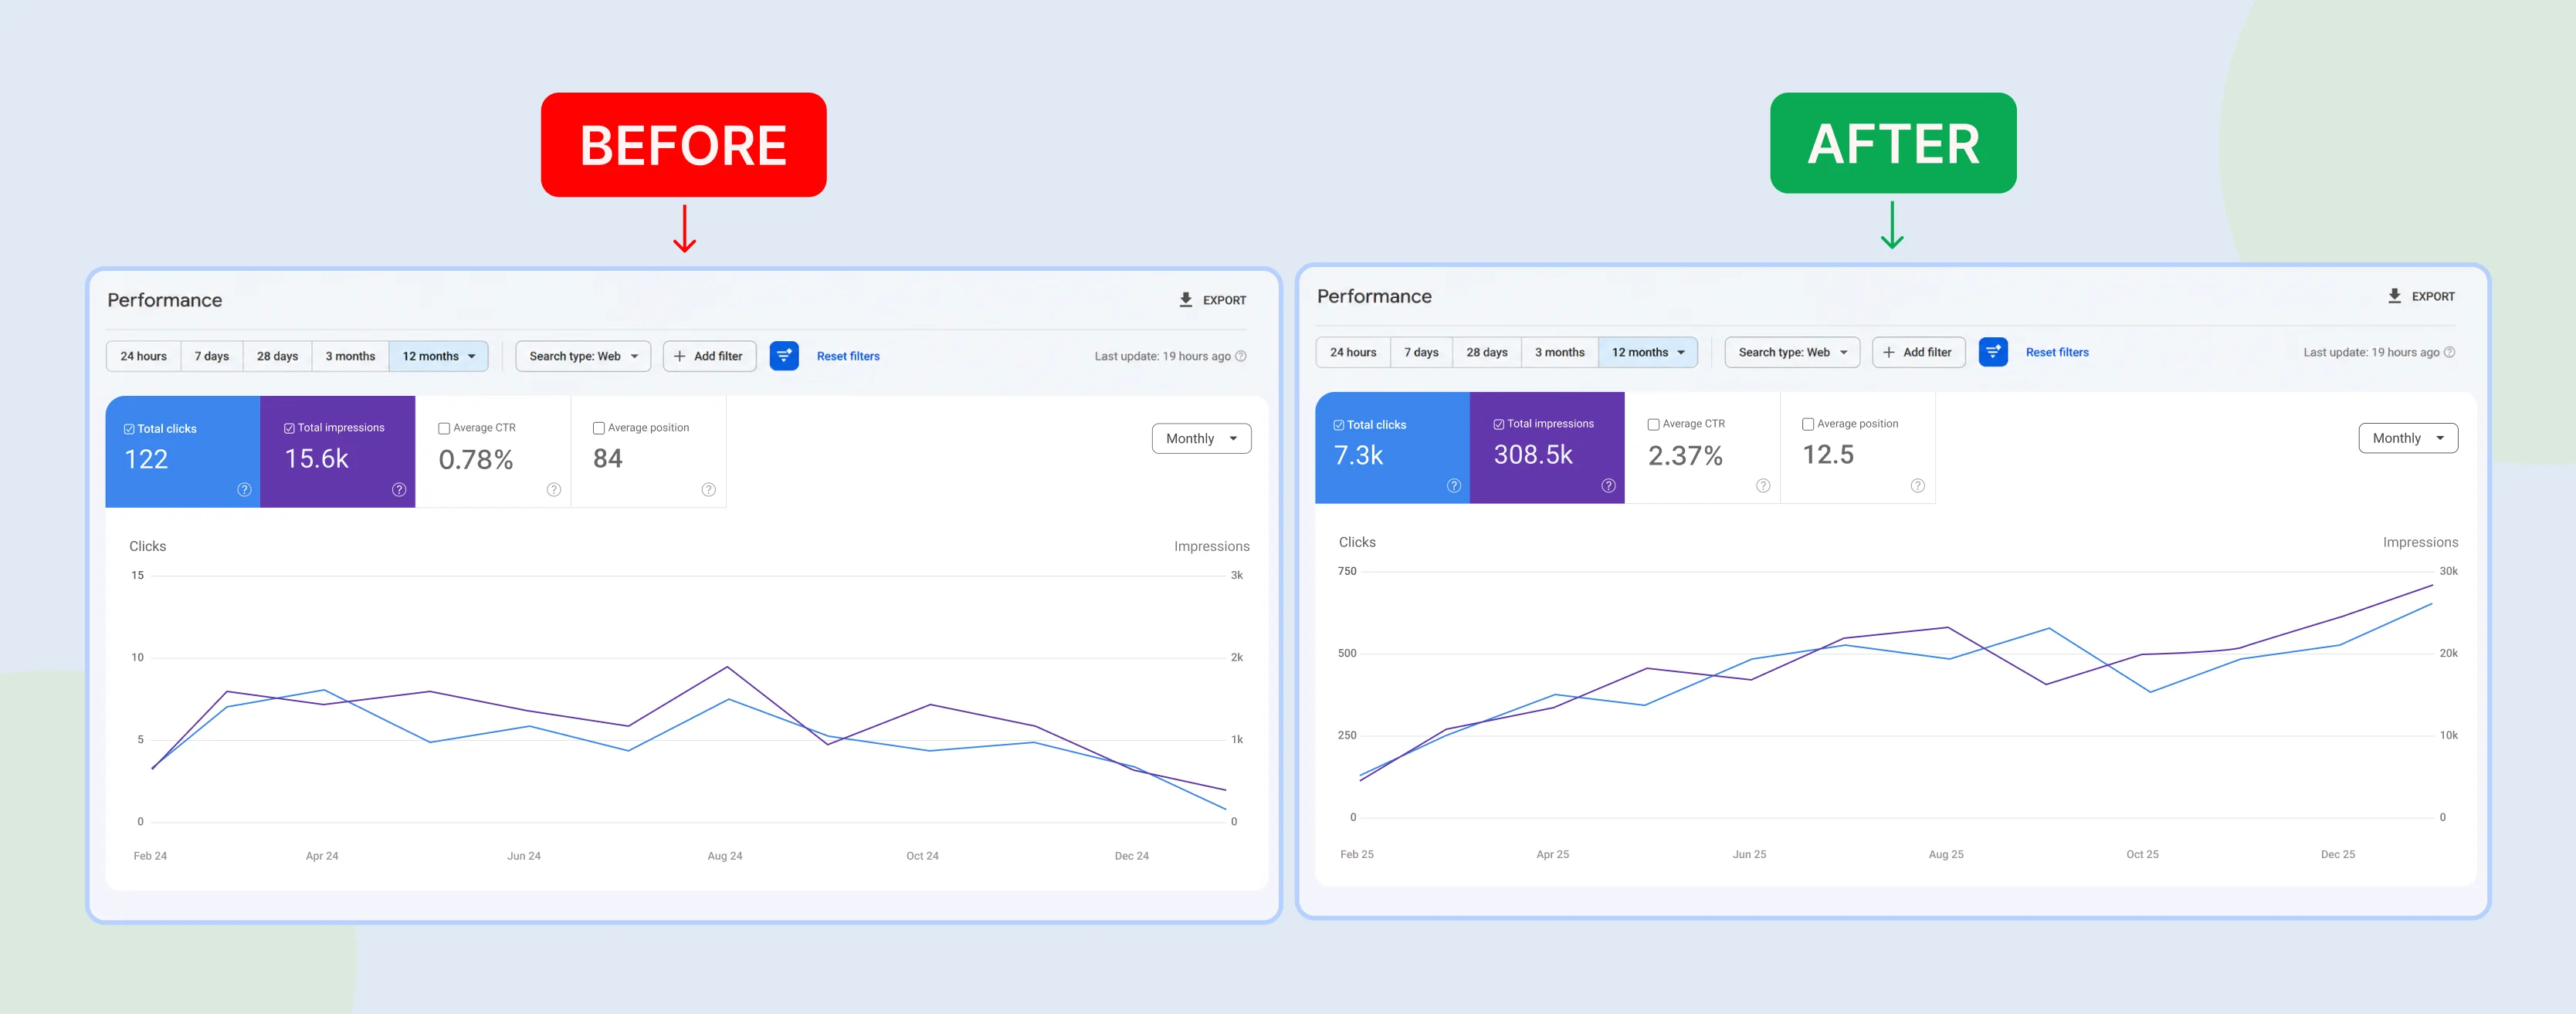Click the Export download icon in the Before panel
2576x1014 pixels.
point(1185,299)
